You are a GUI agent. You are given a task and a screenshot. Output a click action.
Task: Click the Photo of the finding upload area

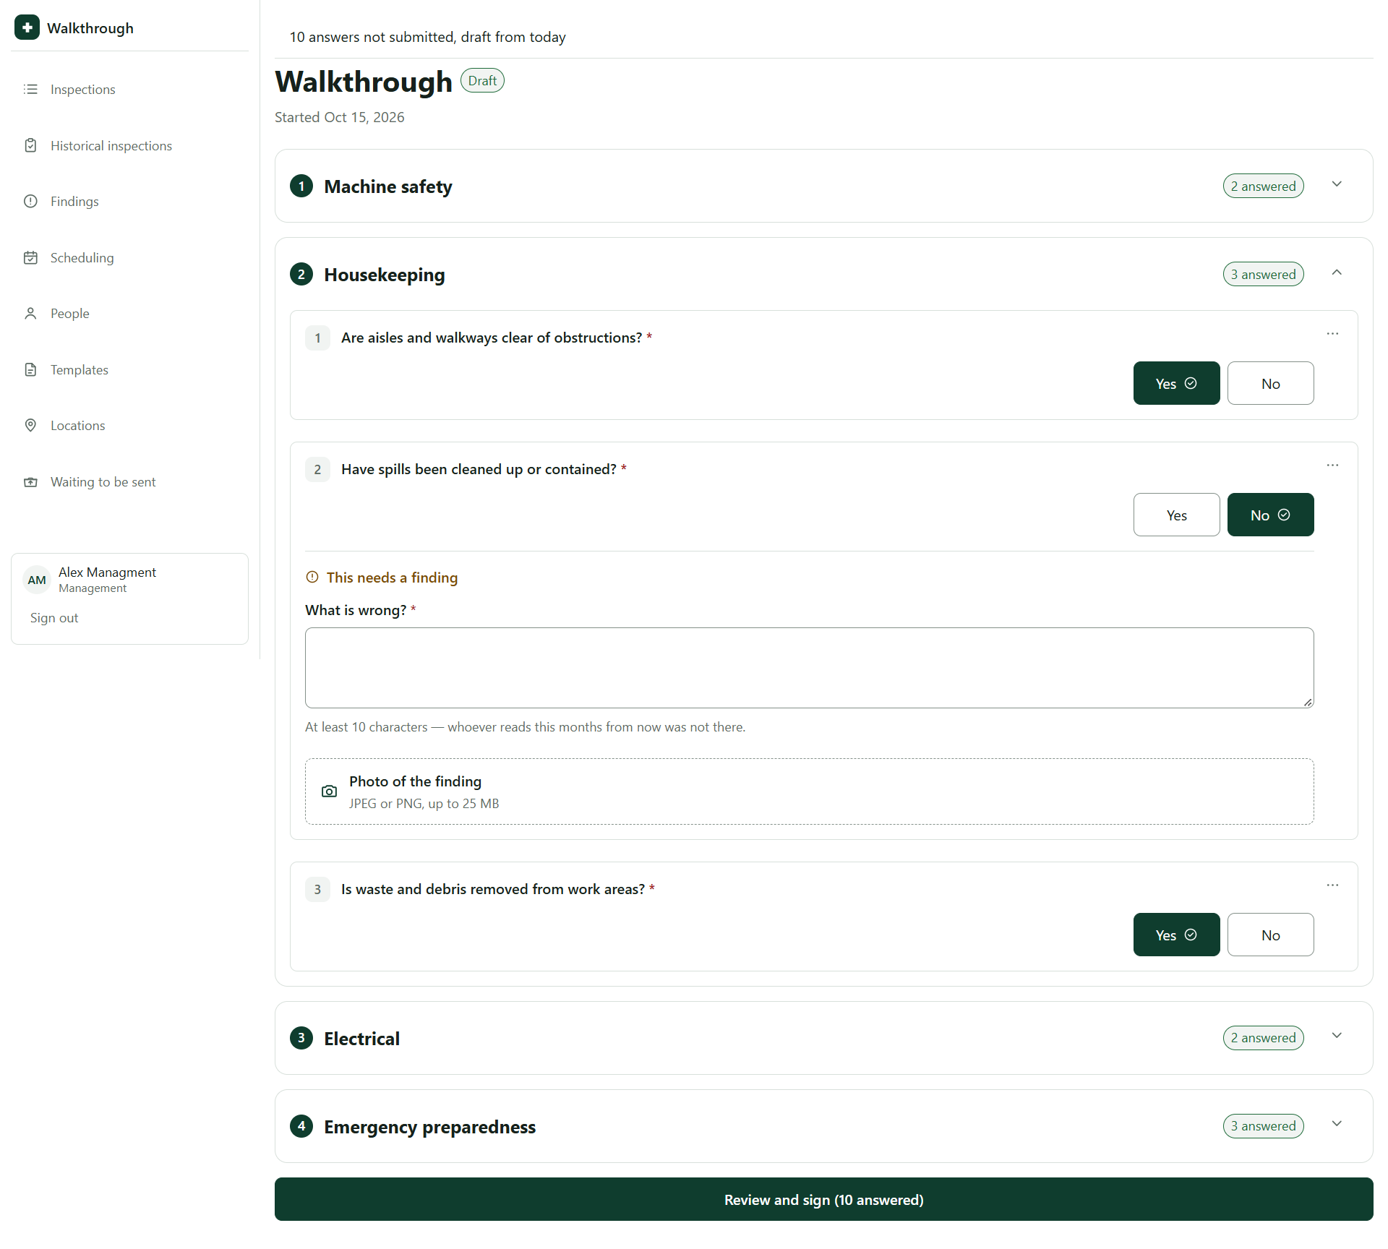809,791
